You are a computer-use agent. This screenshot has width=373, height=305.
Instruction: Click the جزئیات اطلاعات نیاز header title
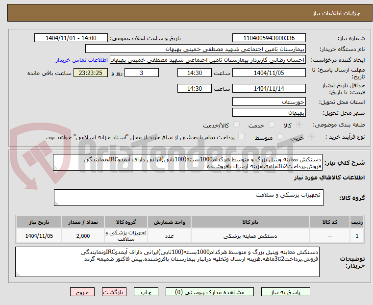point(336,13)
